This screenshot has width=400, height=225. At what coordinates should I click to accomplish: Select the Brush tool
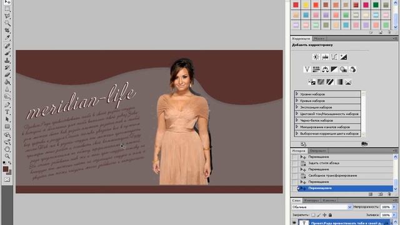7,53
